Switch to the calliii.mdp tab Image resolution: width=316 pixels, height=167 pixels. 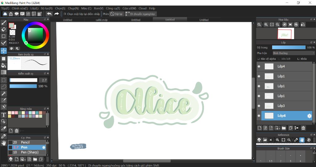coord(102,20)
